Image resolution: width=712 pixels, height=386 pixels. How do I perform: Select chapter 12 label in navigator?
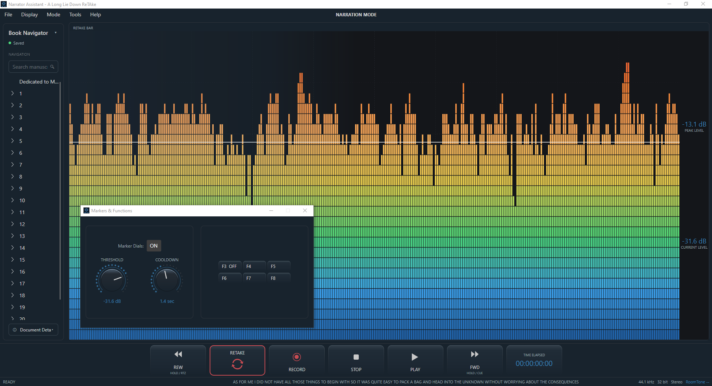(22, 224)
